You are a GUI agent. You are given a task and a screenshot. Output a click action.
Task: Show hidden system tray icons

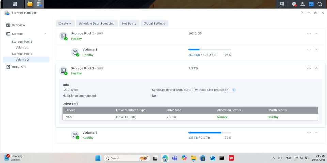click(273, 158)
